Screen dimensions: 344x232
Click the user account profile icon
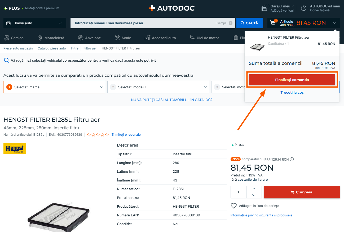(304, 8)
